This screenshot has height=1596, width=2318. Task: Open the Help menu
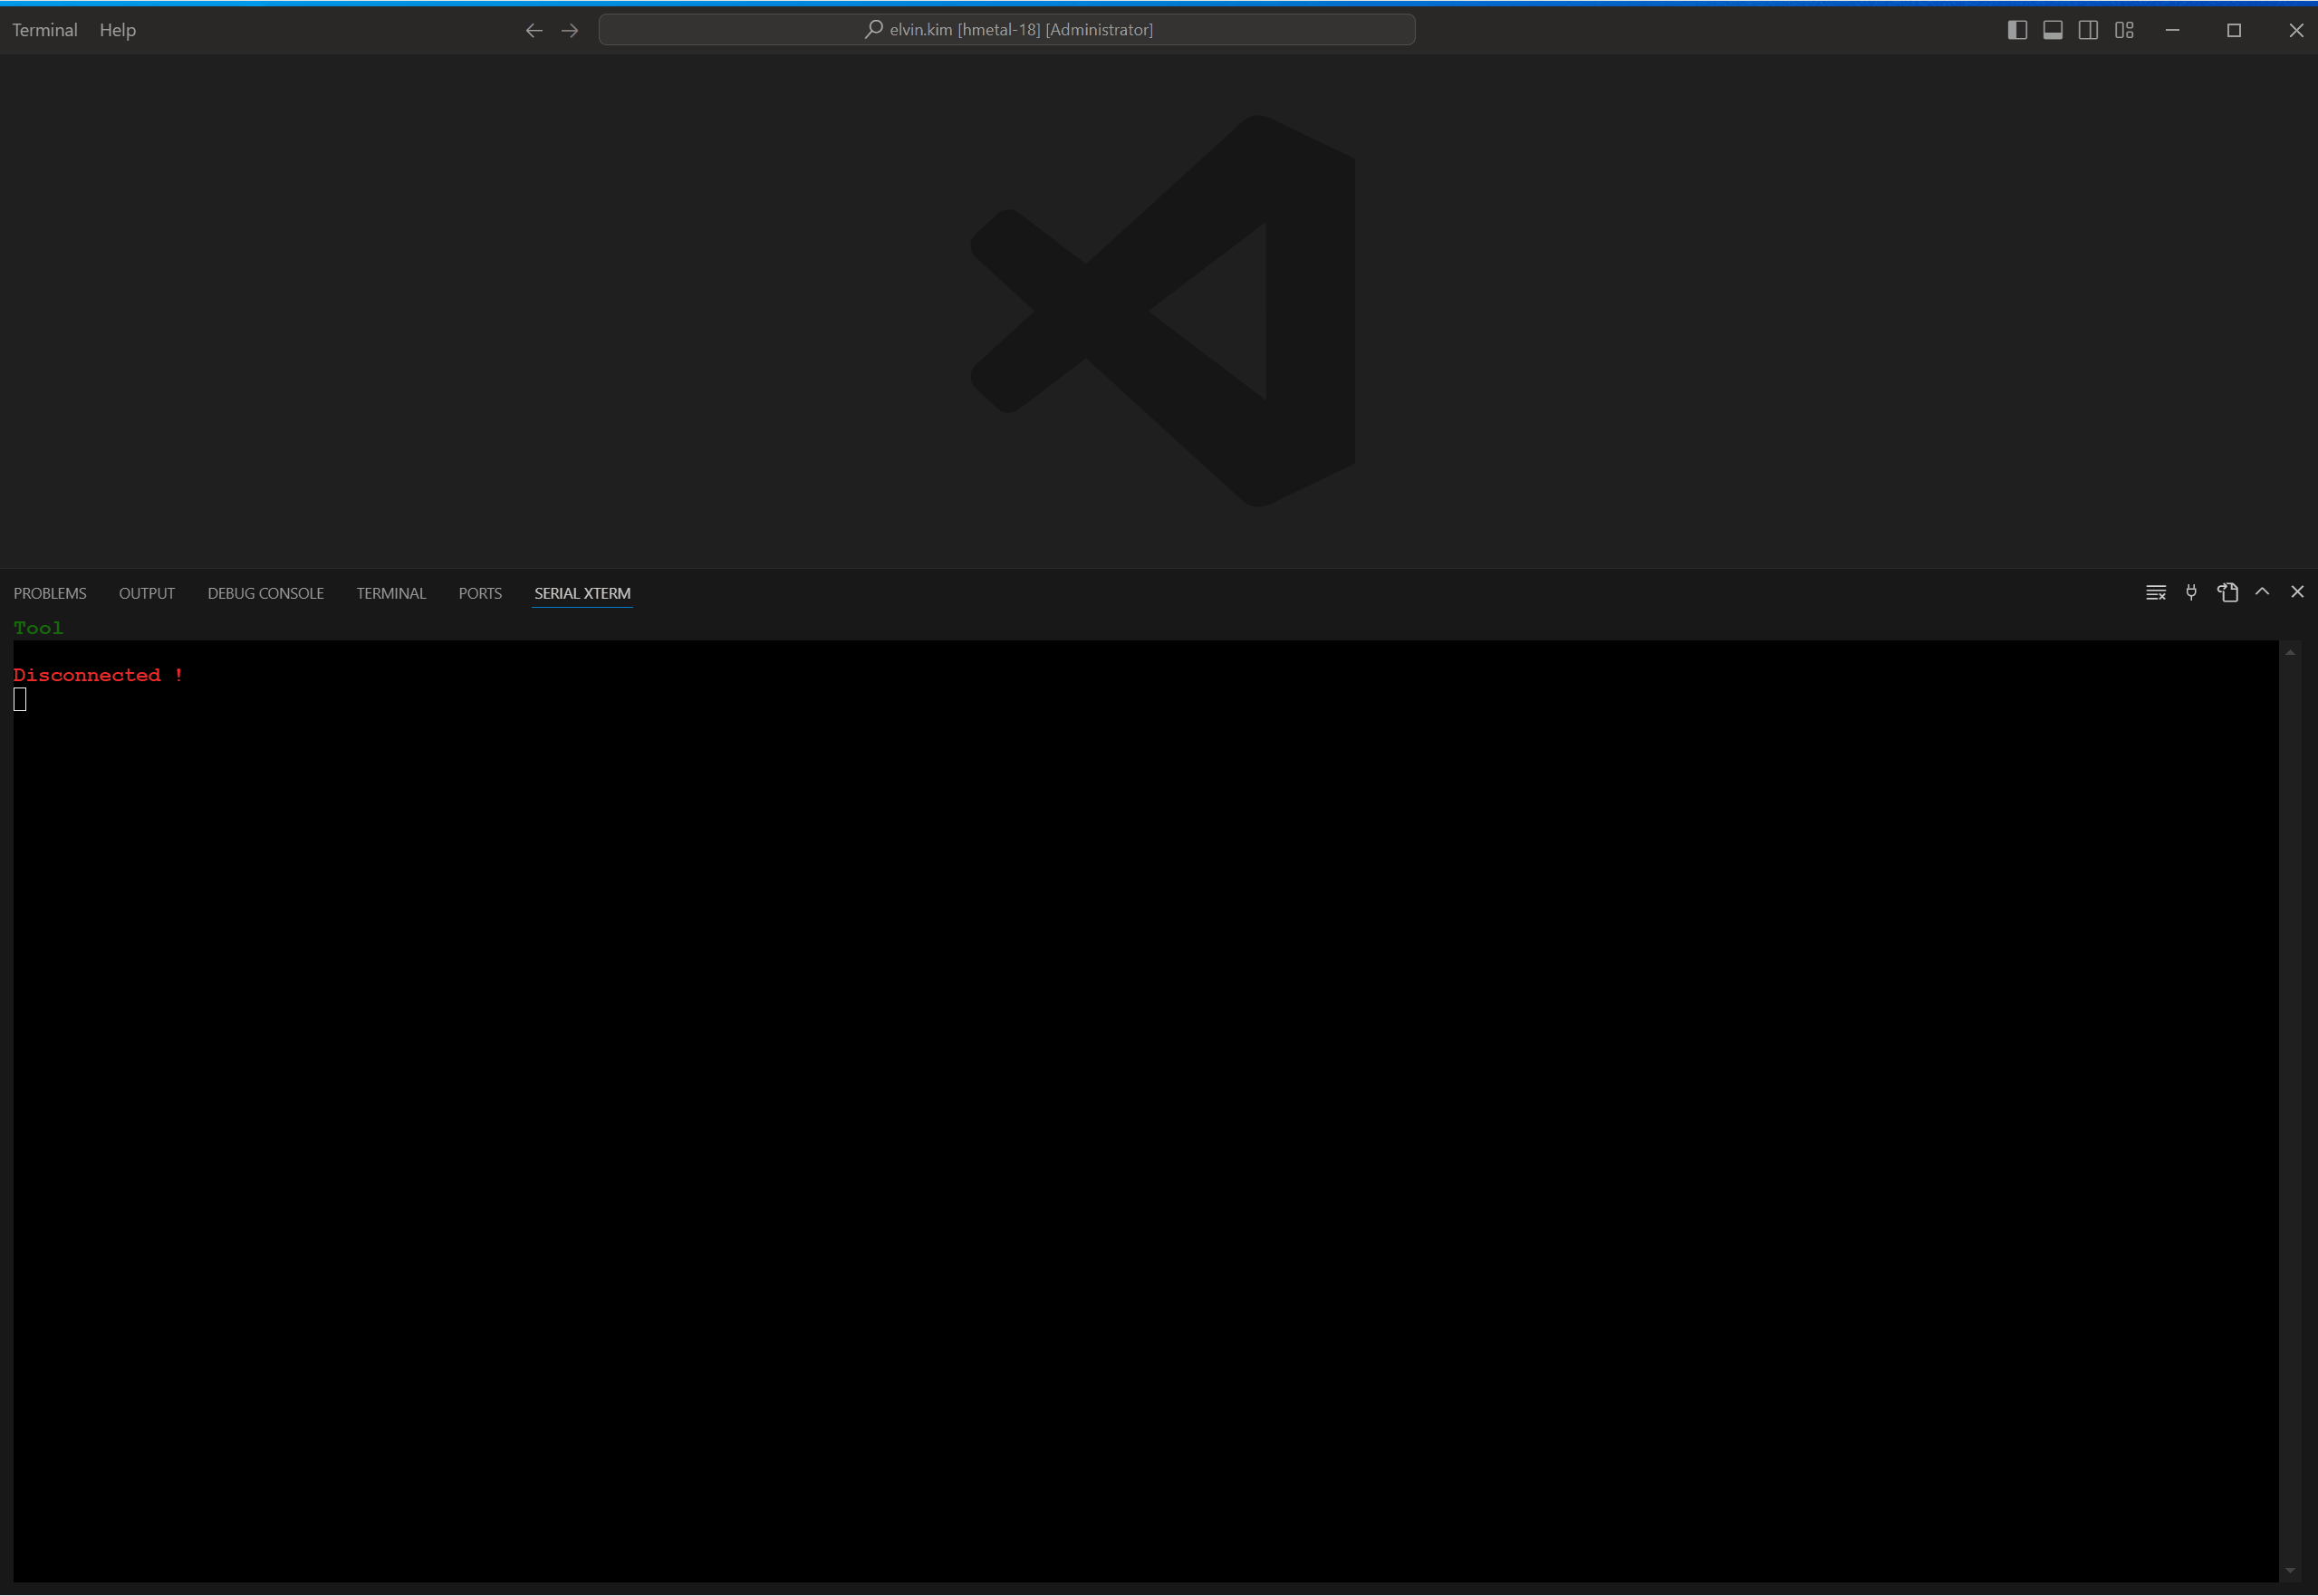point(117,30)
